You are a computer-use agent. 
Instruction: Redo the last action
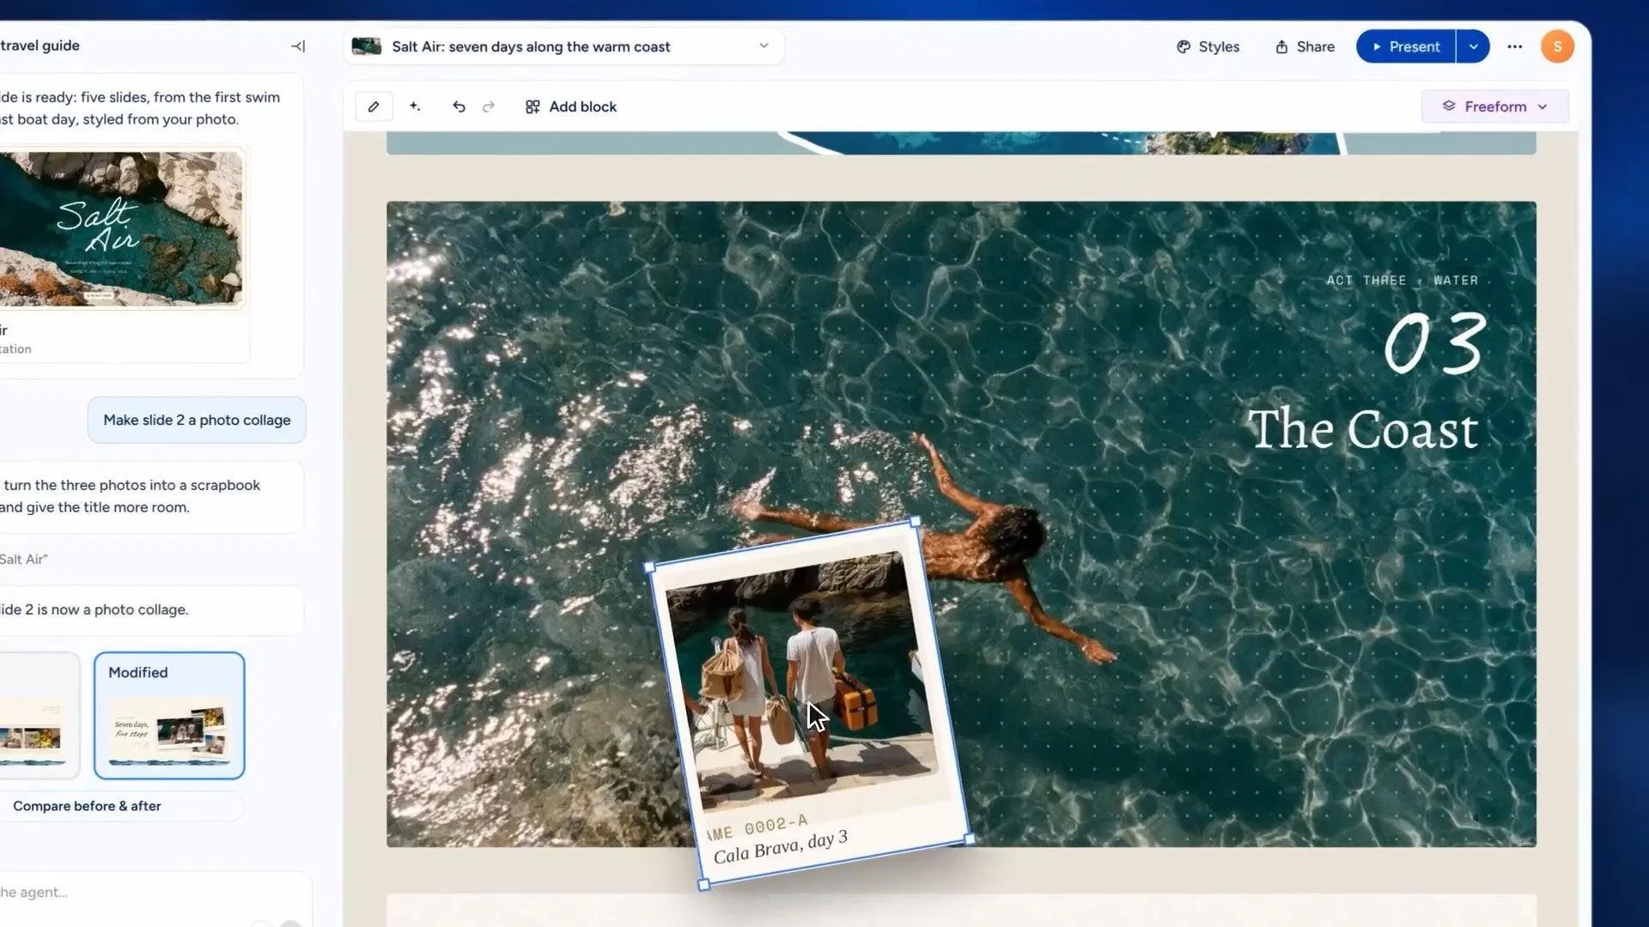489,106
